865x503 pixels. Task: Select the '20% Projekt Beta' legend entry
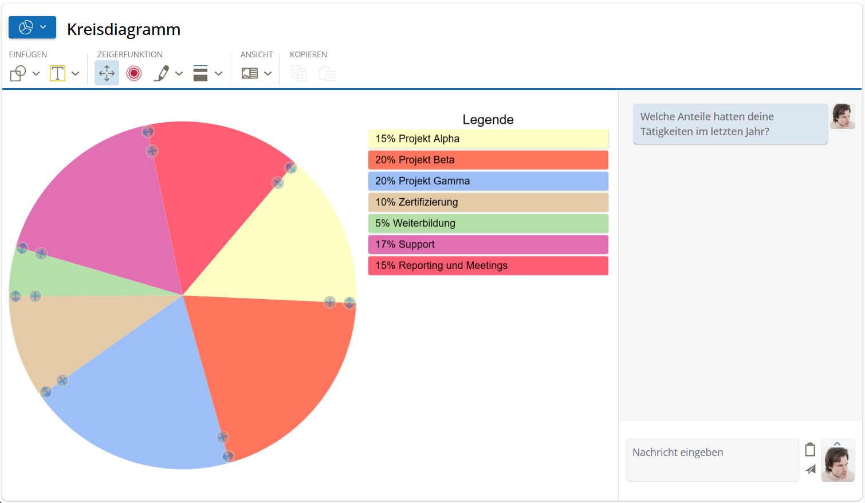[487, 160]
